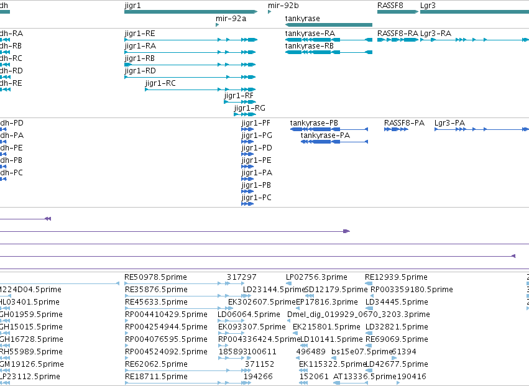This screenshot has width=529, height=386.
Task: Select the jigr1 gene label
Action: click(132, 6)
